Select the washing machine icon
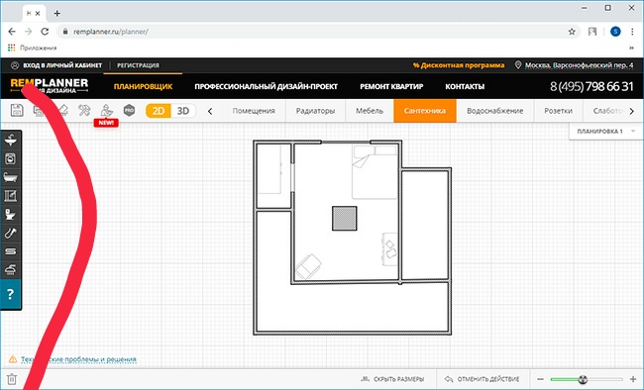This screenshot has width=644, height=390. [x=10, y=159]
